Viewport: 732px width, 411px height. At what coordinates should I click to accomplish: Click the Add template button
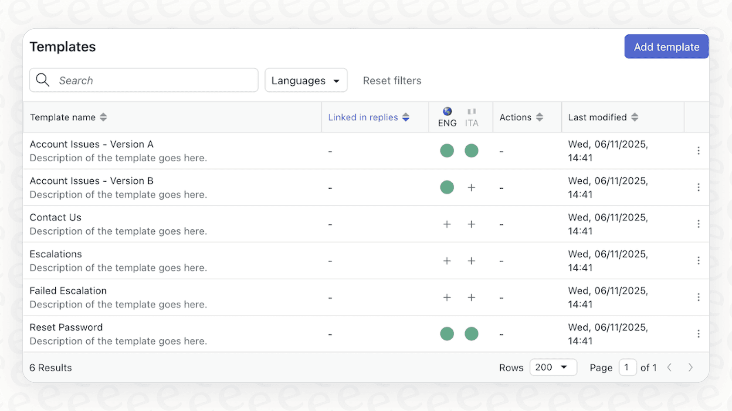coord(666,47)
